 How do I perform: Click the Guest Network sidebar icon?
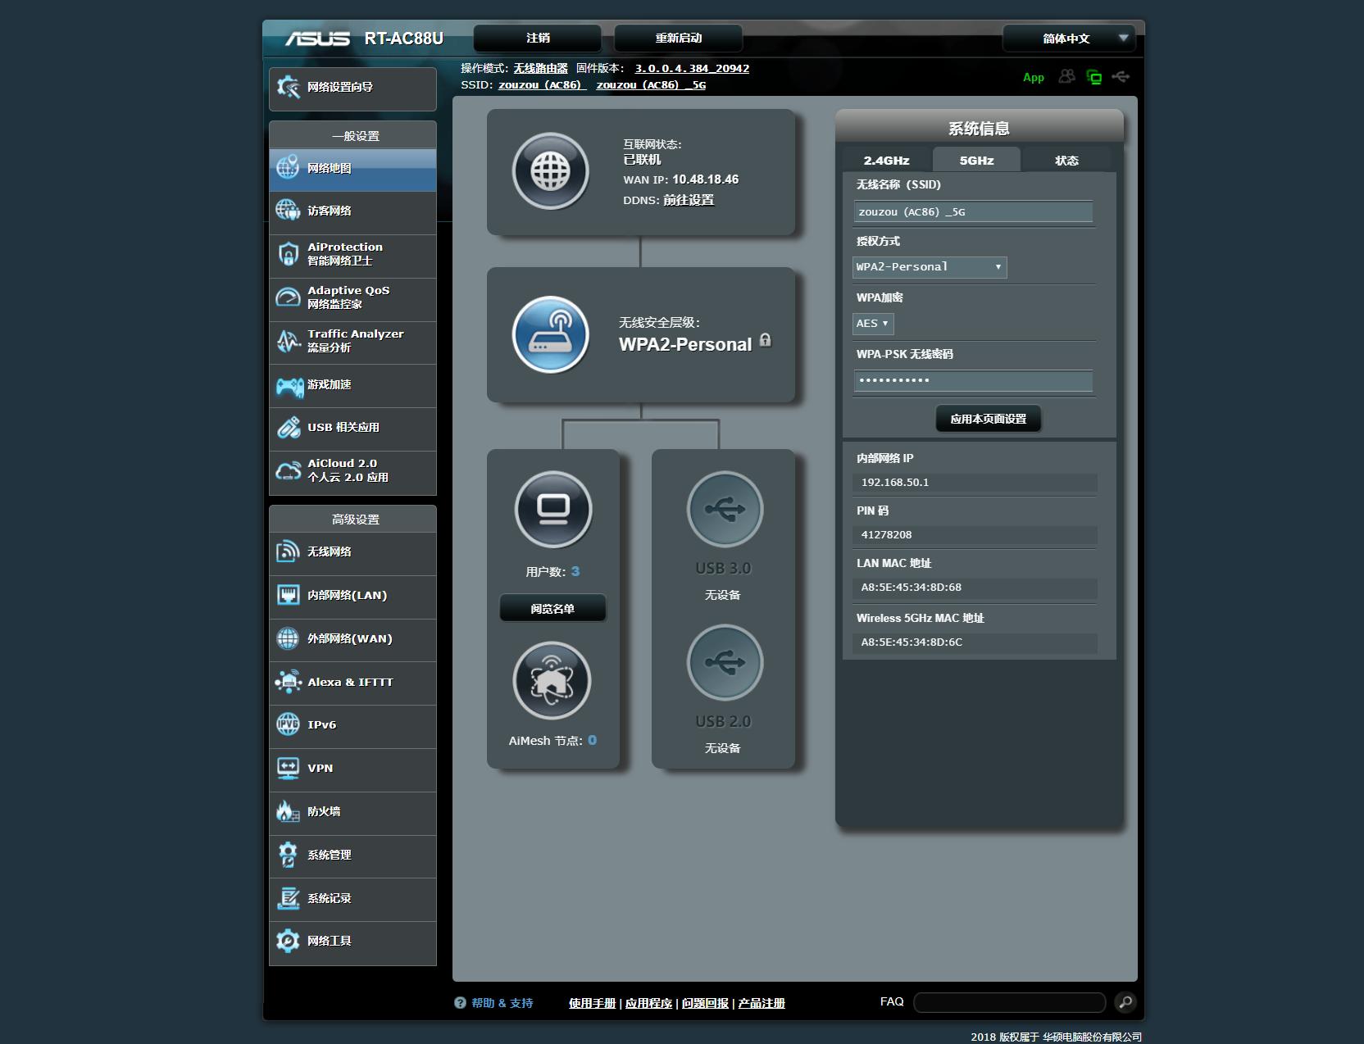(x=288, y=211)
